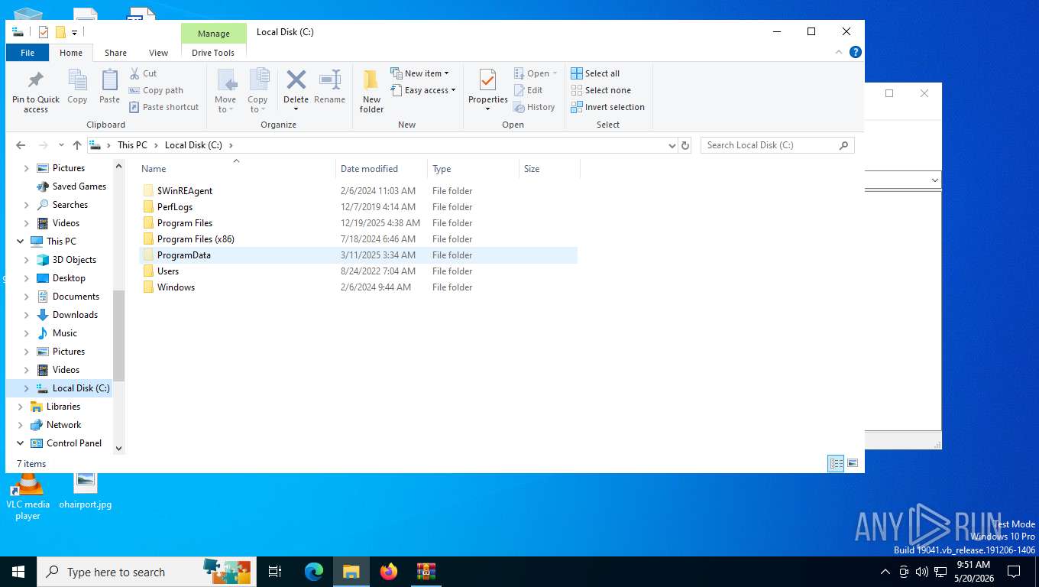Click the Cut command

click(143, 73)
